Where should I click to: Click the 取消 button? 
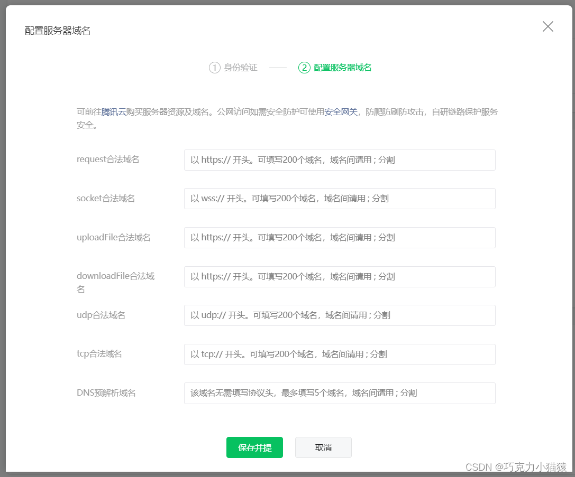[x=323, y=447]
